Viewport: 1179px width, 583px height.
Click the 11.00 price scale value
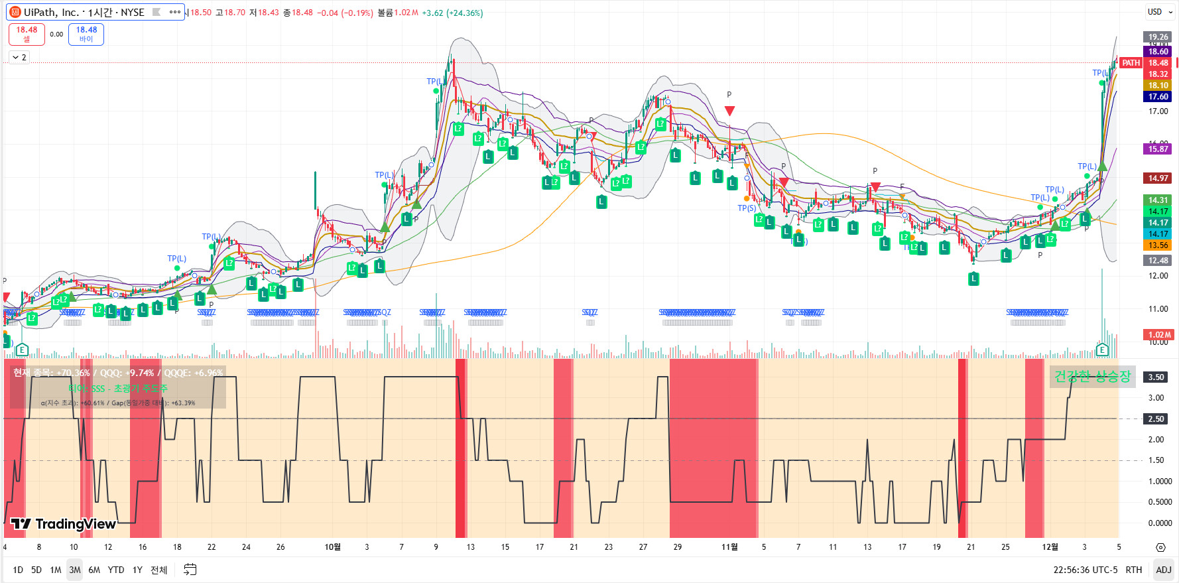click(x=1158, y=309)
